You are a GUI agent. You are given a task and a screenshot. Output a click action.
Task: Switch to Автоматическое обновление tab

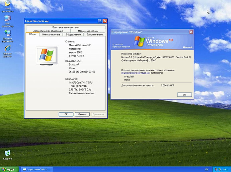pyautogui.click(x=48, y=31)
